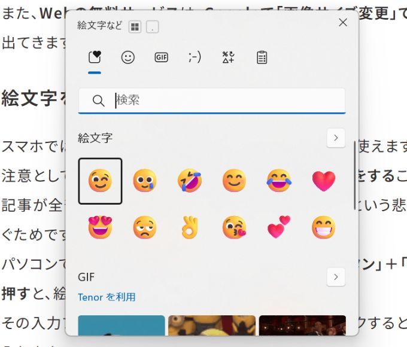Select the blue GIF thumbnail
Viewport: 407px width, 347px height.
[122, 325]
